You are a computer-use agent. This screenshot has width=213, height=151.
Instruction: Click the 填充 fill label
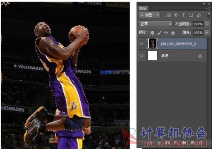coord(187,33)
